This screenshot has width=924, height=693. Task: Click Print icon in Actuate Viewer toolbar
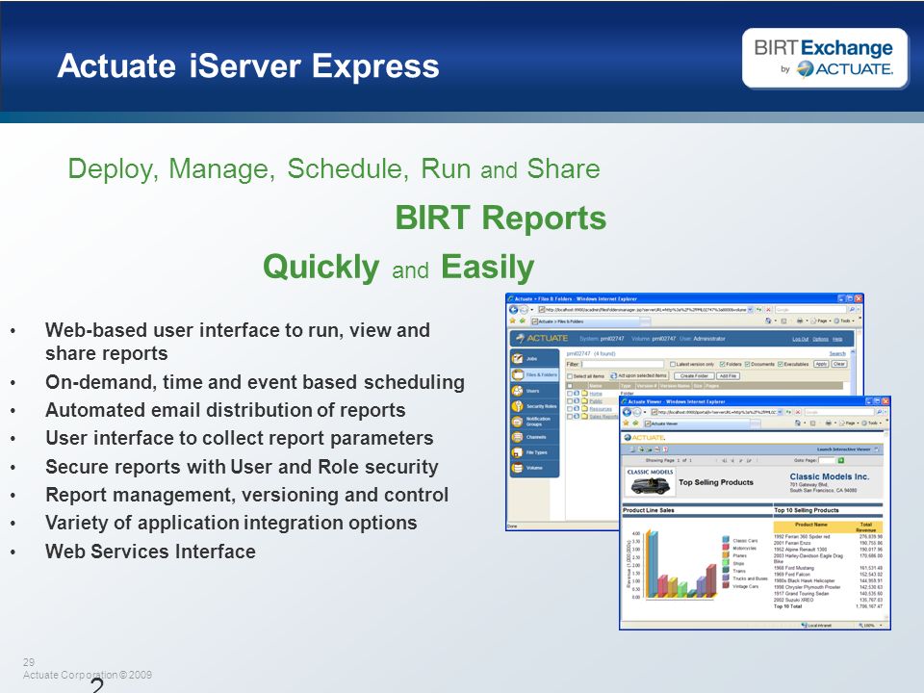[829, 423]
